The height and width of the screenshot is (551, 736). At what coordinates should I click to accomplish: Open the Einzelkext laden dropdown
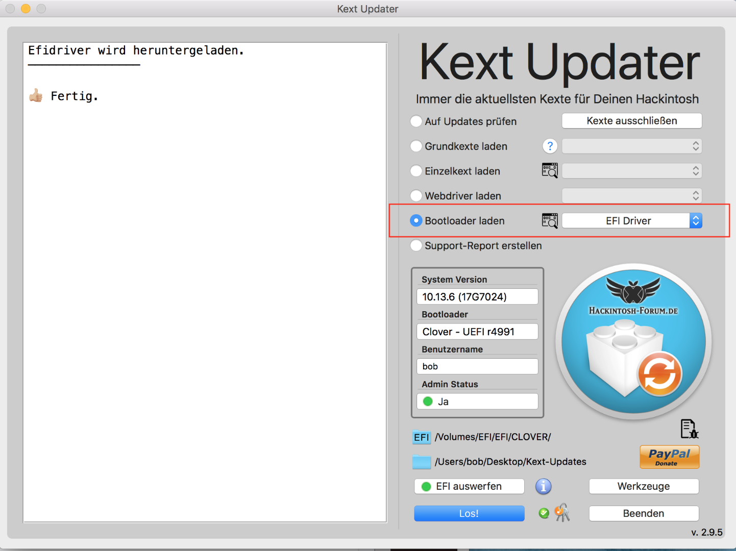[x=632, y=171]
